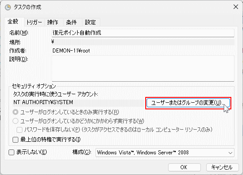Click the 名前(M): label

[19, 33]
